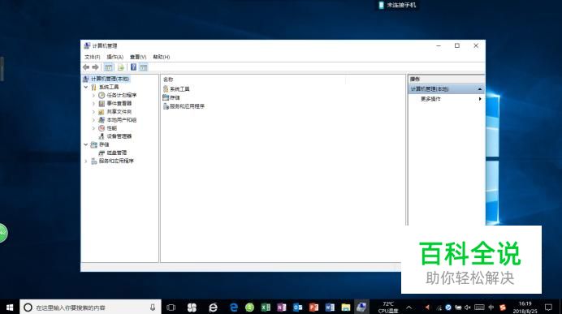The width and height of the screenshot is (562, 314).
Task: Open 更多操作 in actions pane
Action: click(430, 99)
